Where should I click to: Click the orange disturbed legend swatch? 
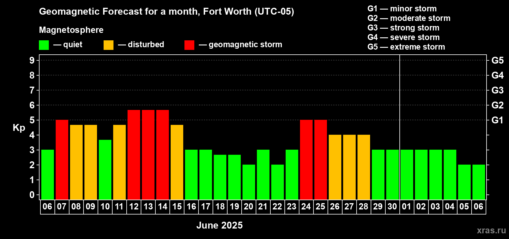(x=108, y=45)
